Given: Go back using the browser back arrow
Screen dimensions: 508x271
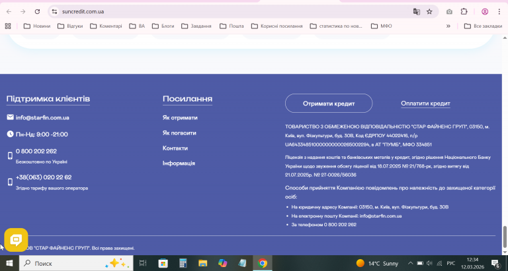Looking at the screenshot, I should [9, 12].
